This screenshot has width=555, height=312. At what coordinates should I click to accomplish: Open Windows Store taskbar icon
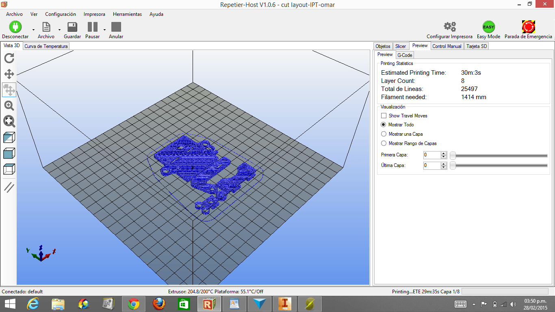coord(184,304)
